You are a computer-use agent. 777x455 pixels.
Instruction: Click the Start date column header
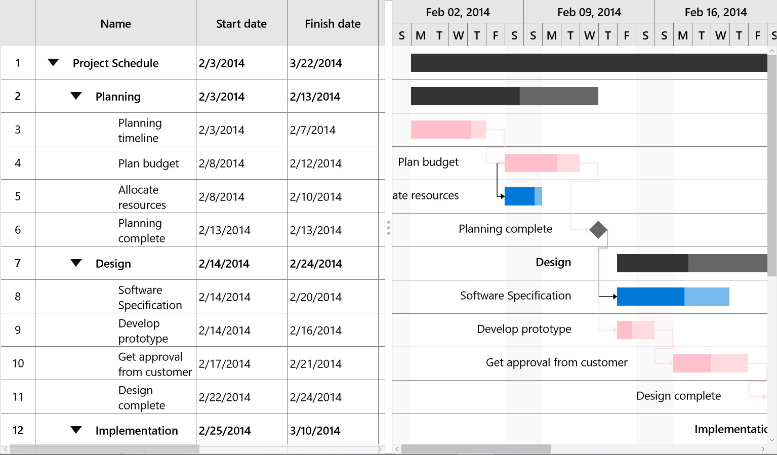coord(241,23)
